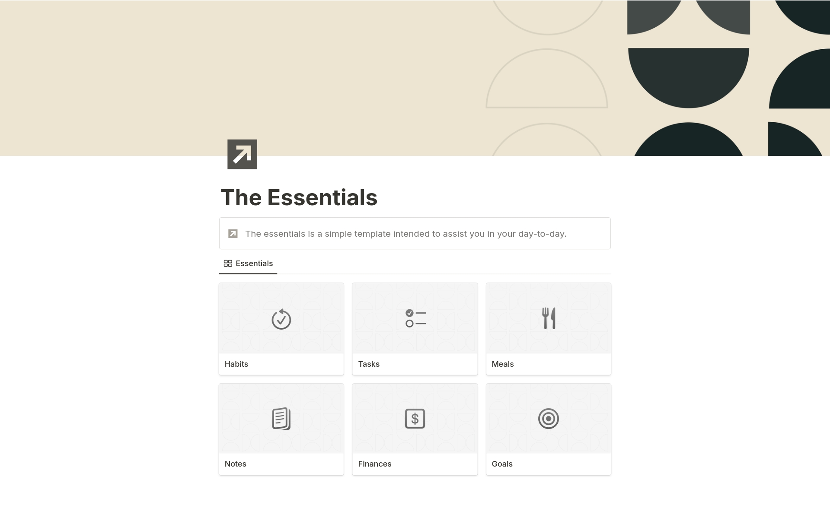Toggle visibility of the Habits card
Image resolution: width=830 pixels, height=518 pixels.
(x=281, y=329)
